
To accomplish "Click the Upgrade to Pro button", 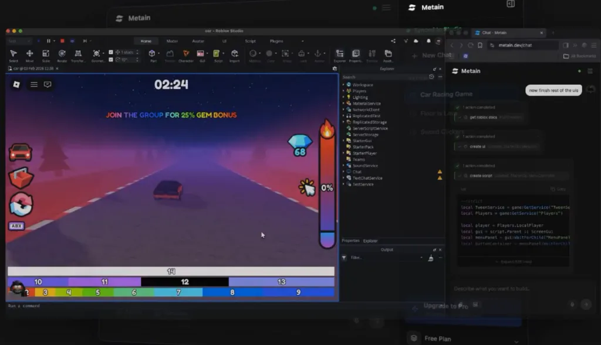I will coord(446,306).
